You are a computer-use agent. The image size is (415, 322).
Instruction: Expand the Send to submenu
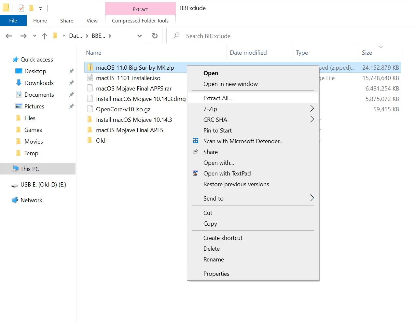click(311, 198)
